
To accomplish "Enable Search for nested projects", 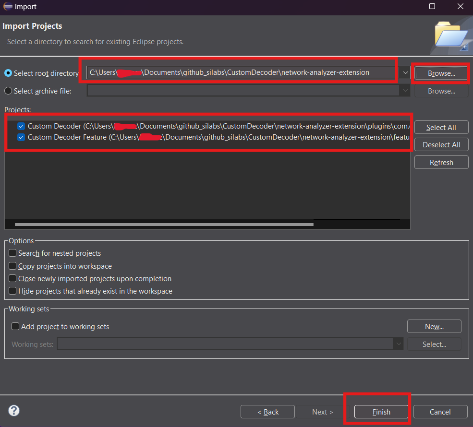I will (x=12, y=253).
